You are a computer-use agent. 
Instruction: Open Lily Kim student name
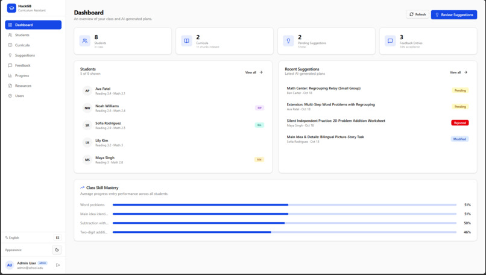point(102,141)
